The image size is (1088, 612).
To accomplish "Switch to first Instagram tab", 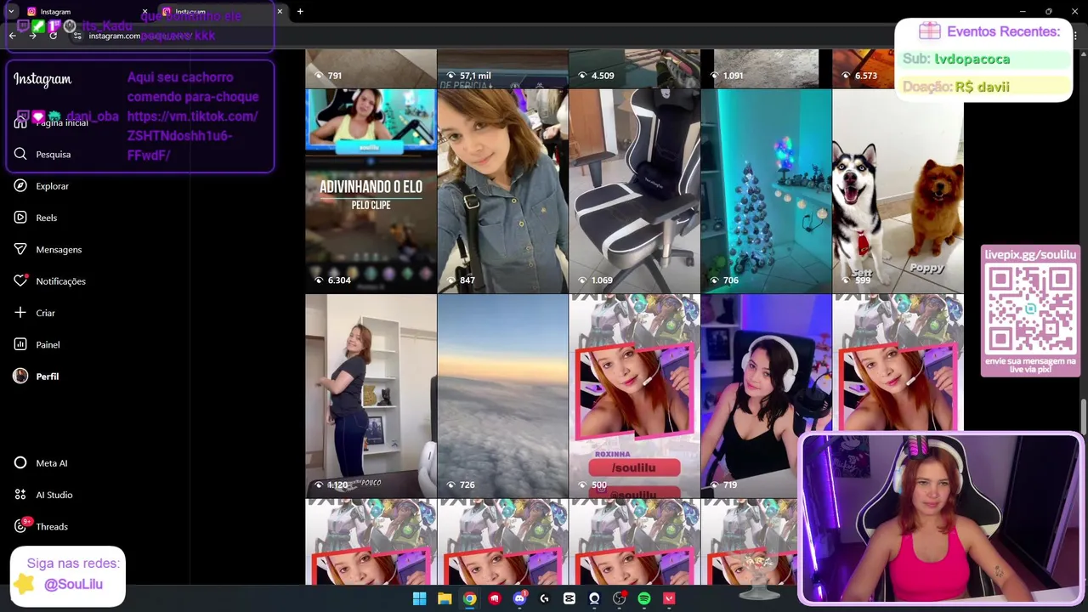I will pyautogui.click(x=85, y=12).
